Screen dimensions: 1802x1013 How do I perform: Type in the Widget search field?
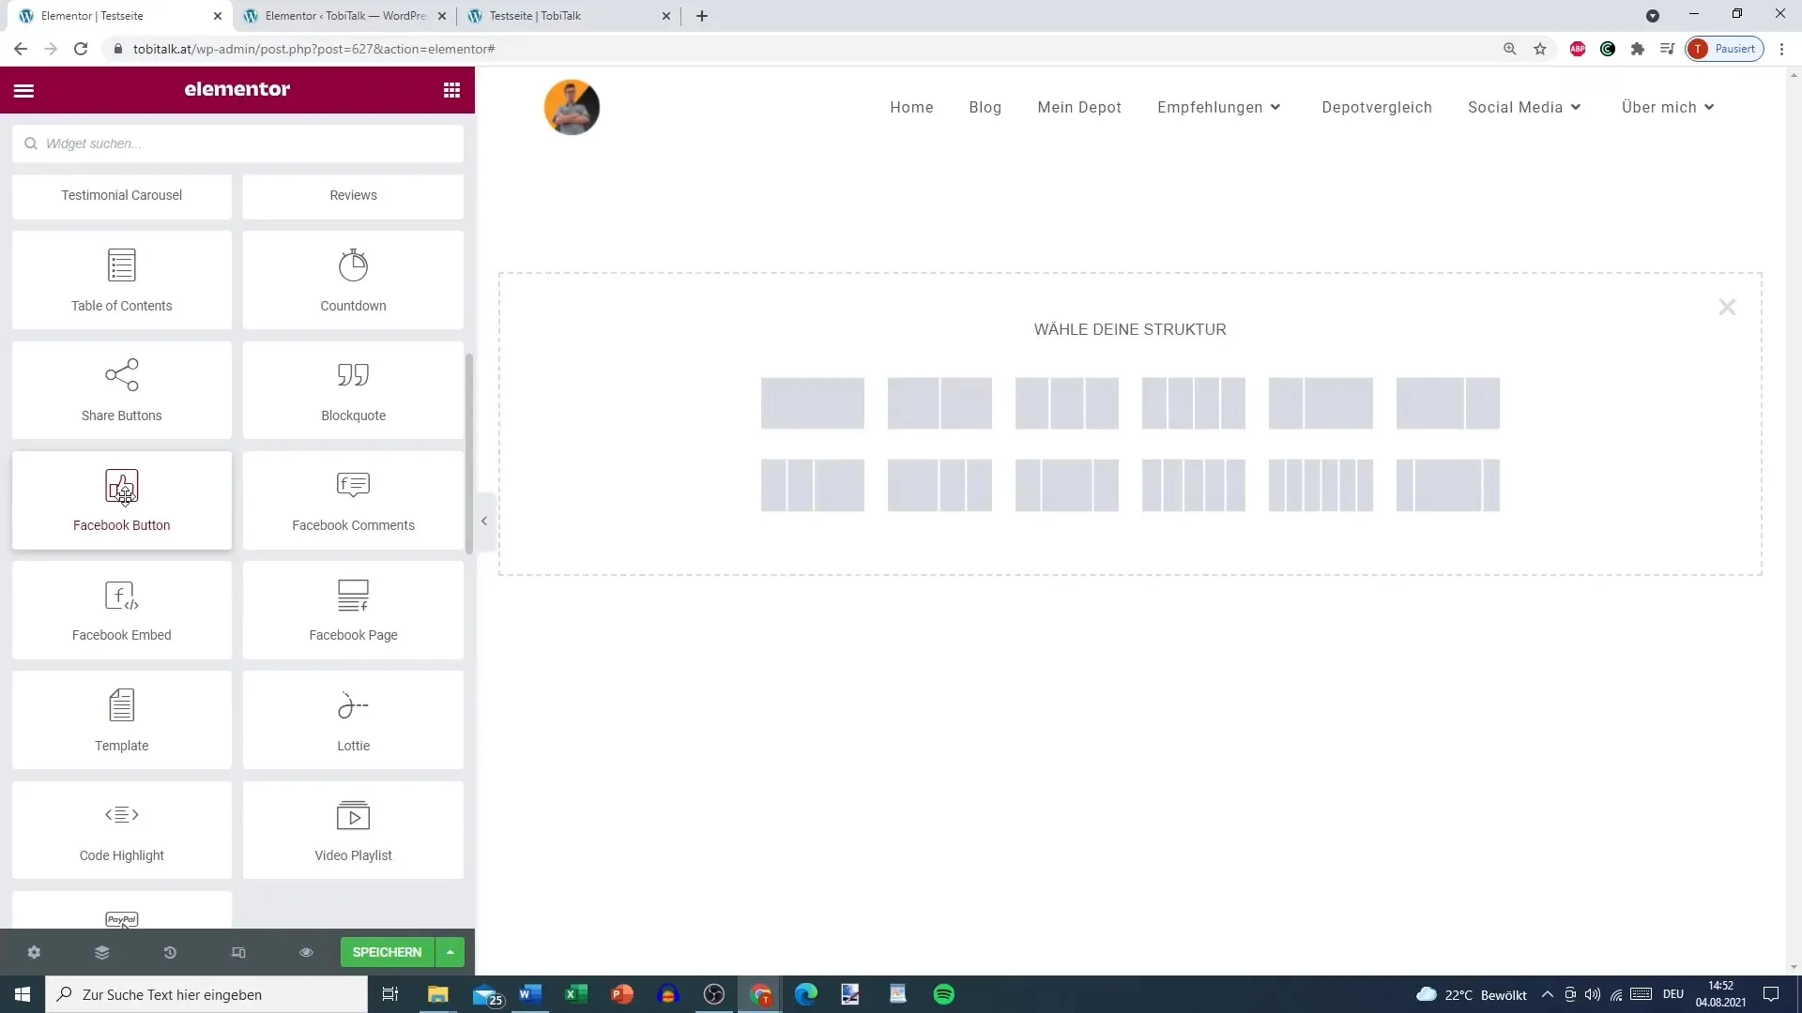239,144
